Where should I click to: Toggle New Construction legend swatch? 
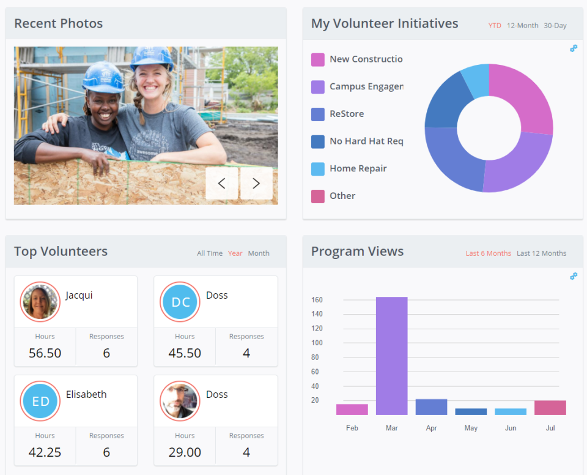[318, 59]
